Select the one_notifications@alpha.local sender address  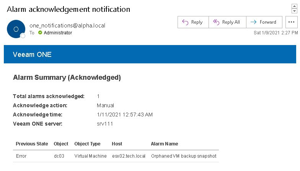pos(67,26)
